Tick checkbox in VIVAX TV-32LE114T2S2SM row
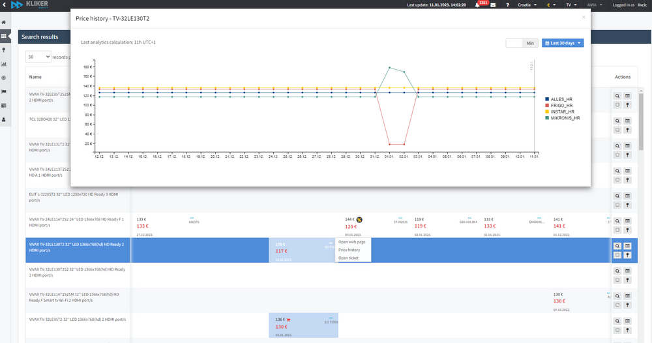The height and width of the screenshot is (343, 652). click(x=617, y=305)
